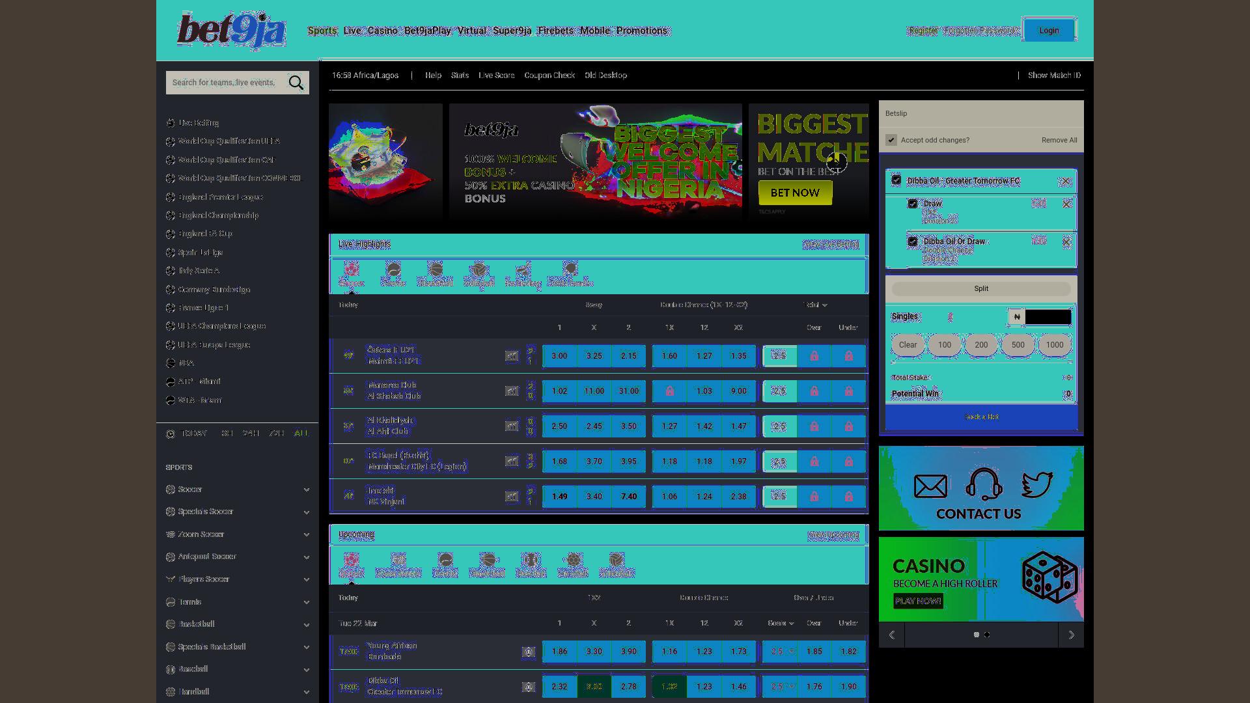Image resolution: width=1250 pixels, height=703 pixels.
Task: Open Promotions in top menu
Action: click(x=642, y=31)
